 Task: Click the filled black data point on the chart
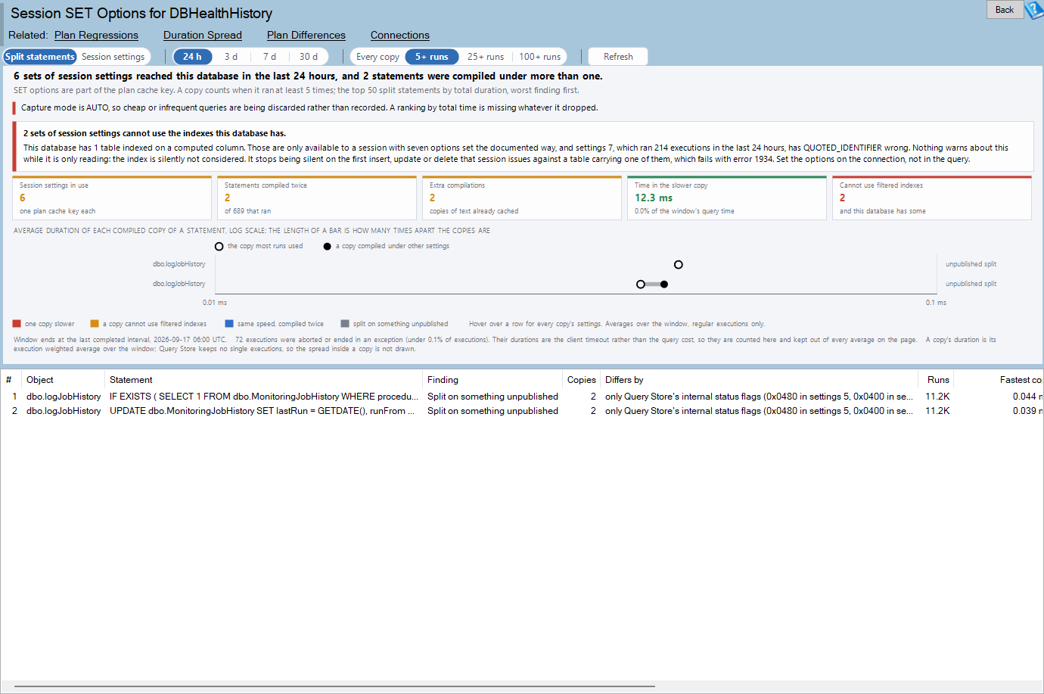(664, 285)
